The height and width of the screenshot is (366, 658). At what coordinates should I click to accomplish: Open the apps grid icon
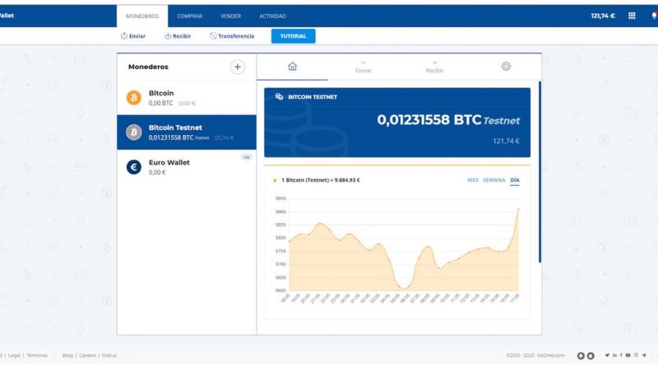pos(632,15)
